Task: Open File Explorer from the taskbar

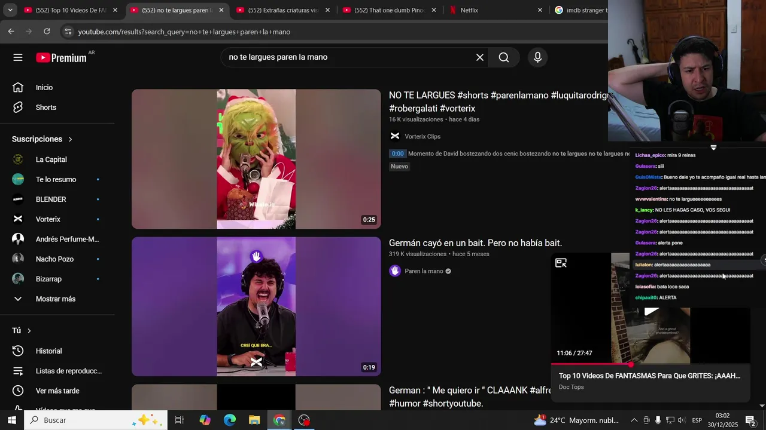Action: point(254,420)
